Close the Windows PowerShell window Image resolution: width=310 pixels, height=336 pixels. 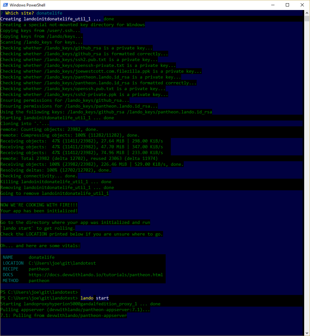302,5
